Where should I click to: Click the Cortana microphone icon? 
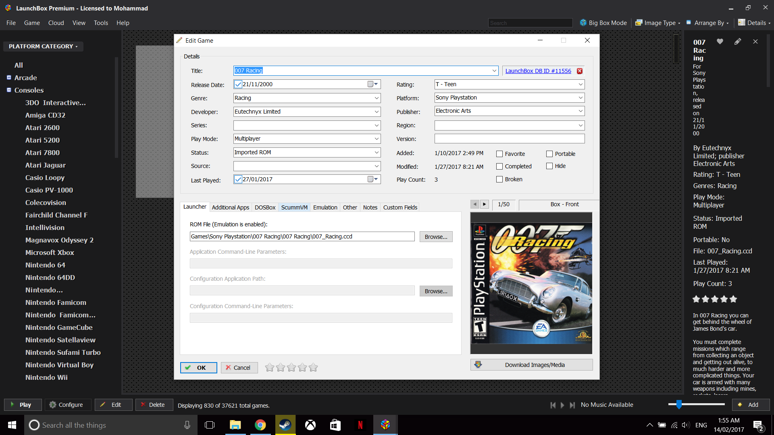tap(187, 425)
